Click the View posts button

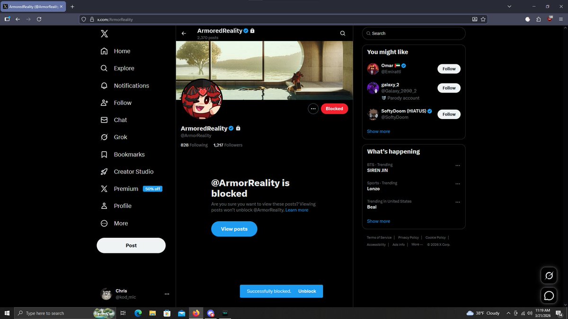(x=234, y=229)
